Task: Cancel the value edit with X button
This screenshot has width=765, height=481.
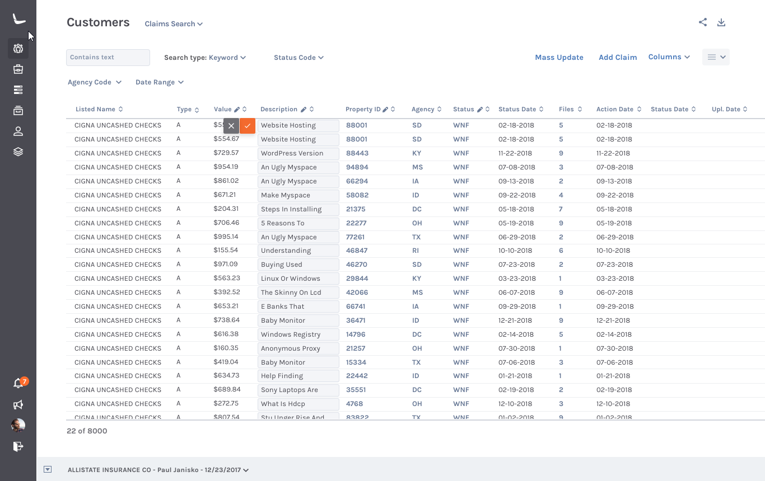Action: pos(231,126)
